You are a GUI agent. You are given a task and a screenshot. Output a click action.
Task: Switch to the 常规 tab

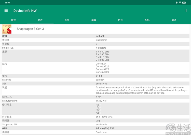point(13,20)
